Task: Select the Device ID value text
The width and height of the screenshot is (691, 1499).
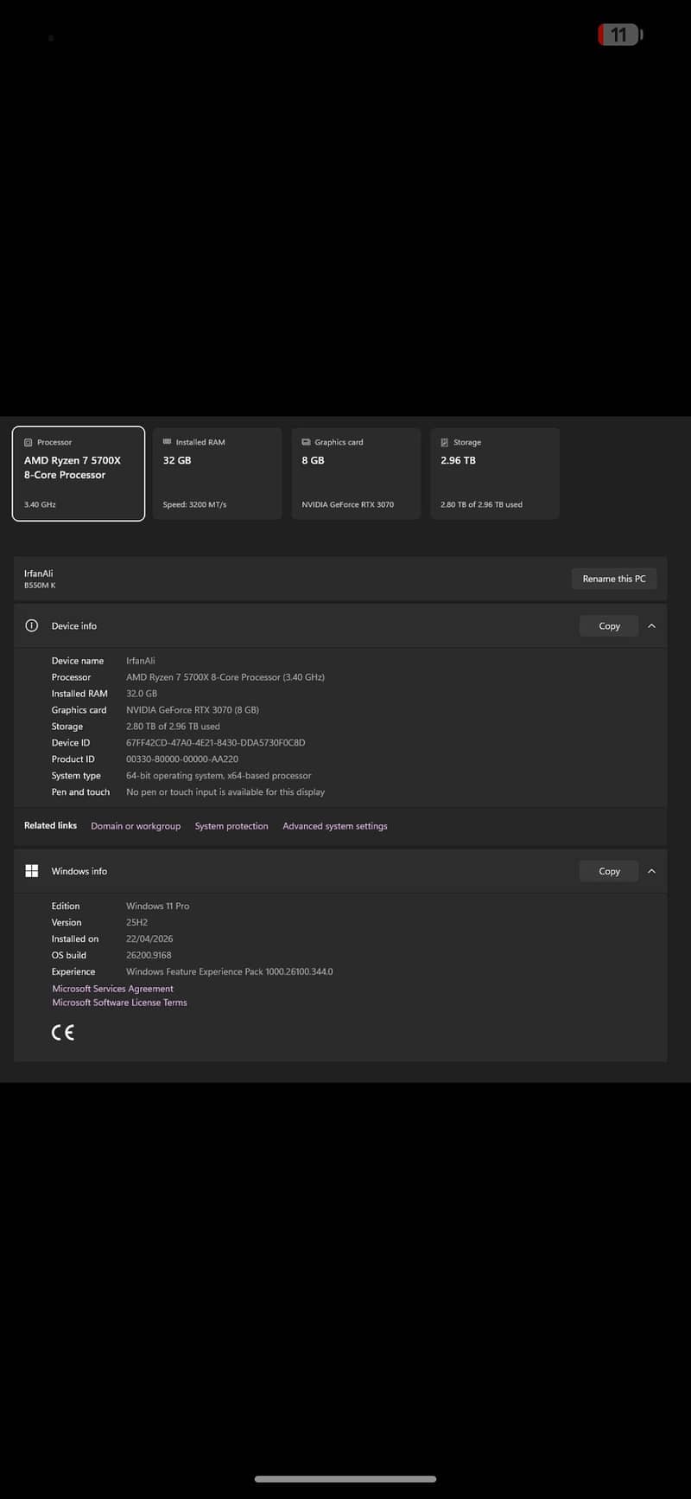Action: tap(215, 743)
